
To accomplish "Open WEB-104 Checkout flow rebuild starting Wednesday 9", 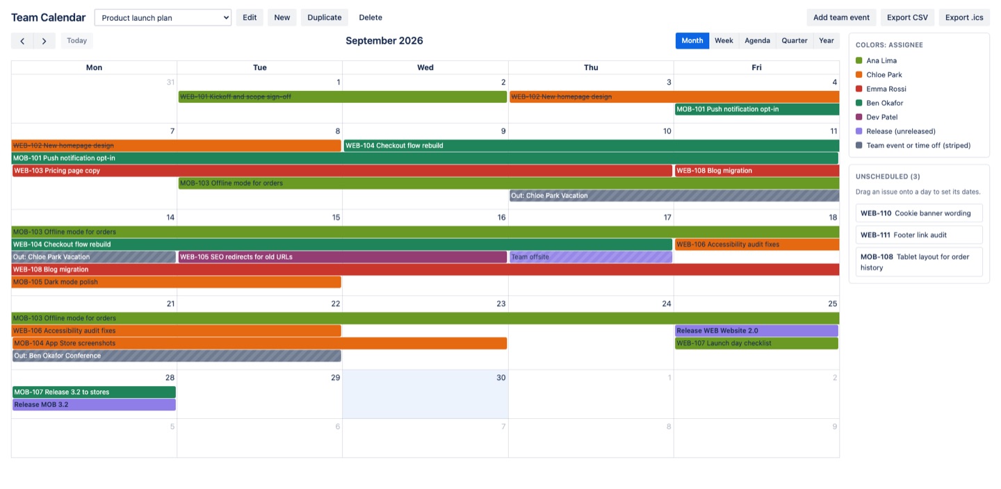I will tap(592, 146).
